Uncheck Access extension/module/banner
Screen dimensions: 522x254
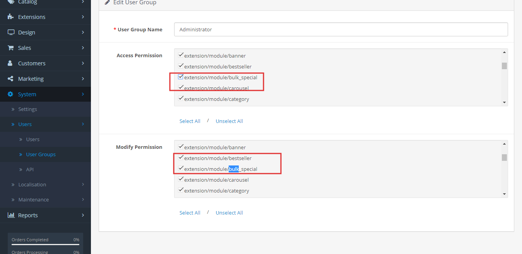[181, 55]
